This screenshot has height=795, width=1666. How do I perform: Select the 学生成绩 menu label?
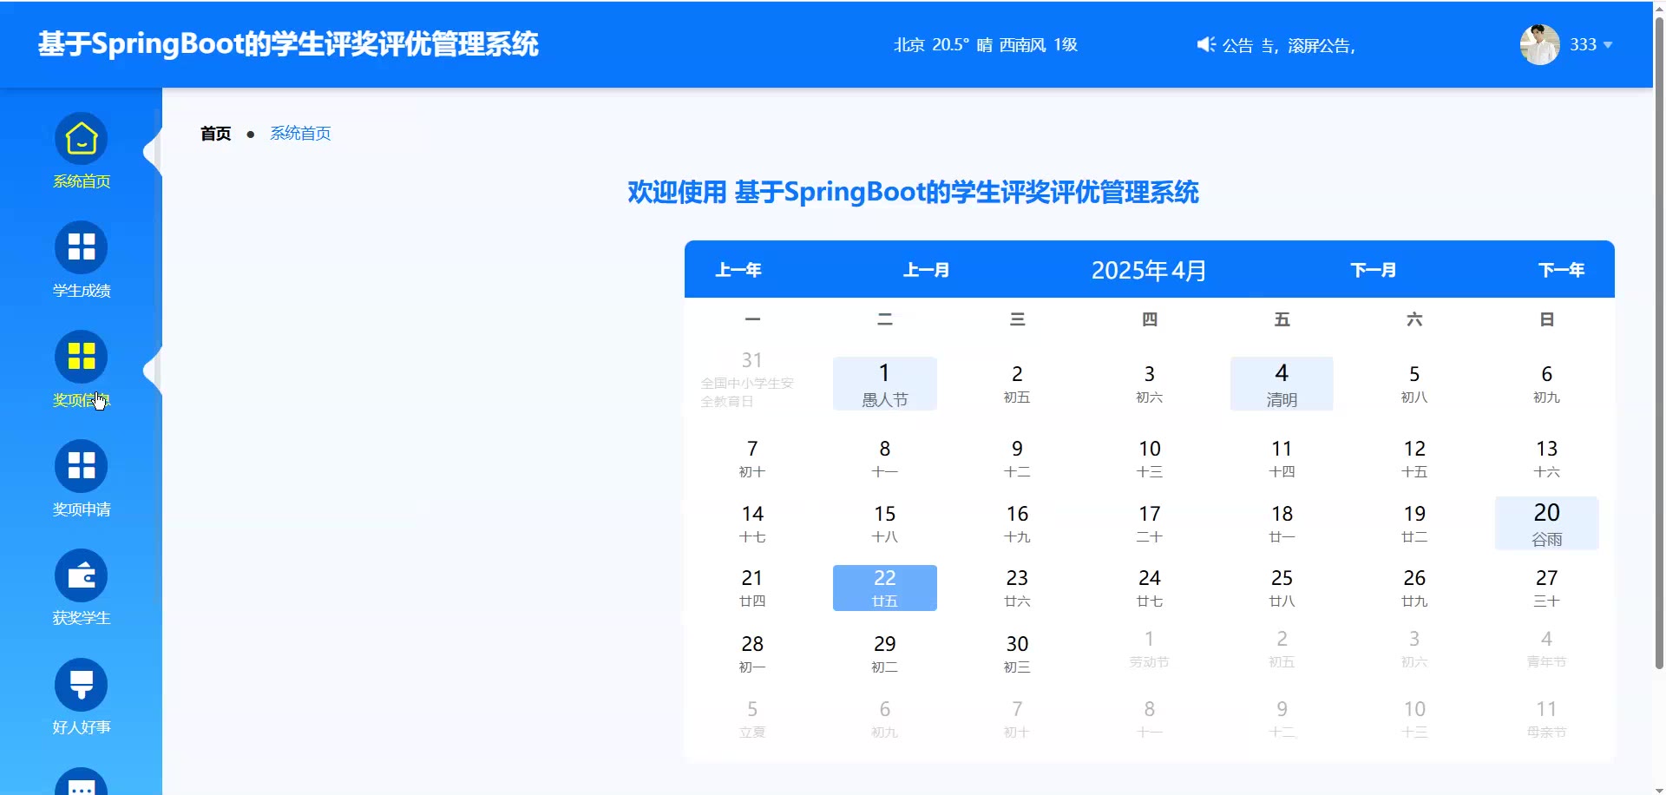point(82,291)
